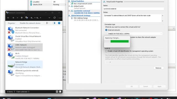Select vEthernet (syncbricks-external) adapter icon
This screenshot has height=99, width=177.
tap(11, 73)
